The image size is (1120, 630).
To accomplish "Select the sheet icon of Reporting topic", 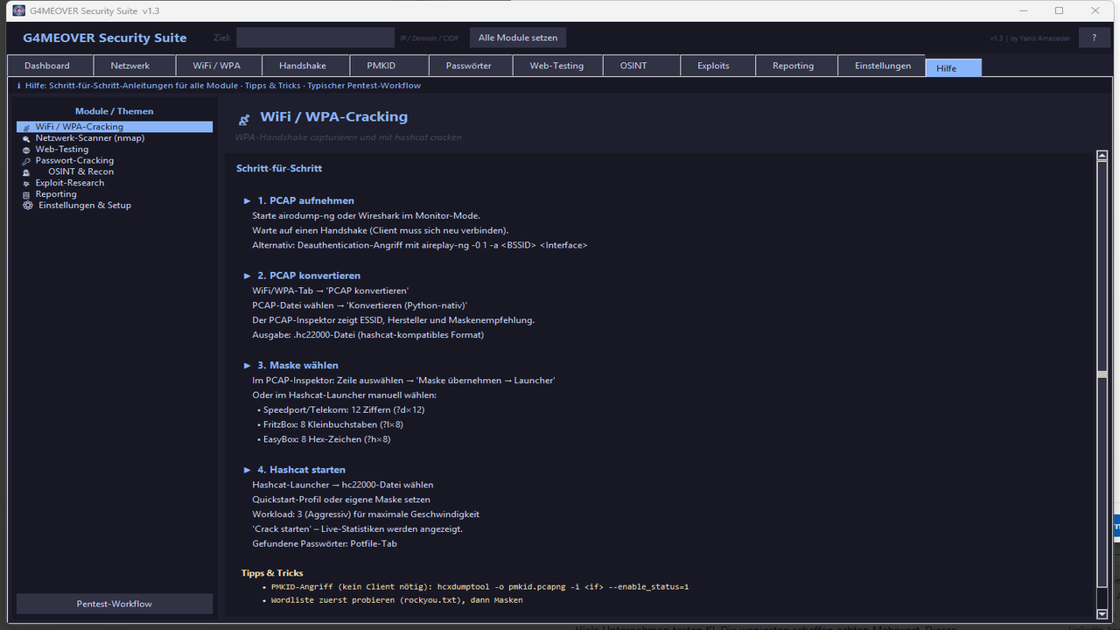I will pyautogui.click(x=27, y=194).
